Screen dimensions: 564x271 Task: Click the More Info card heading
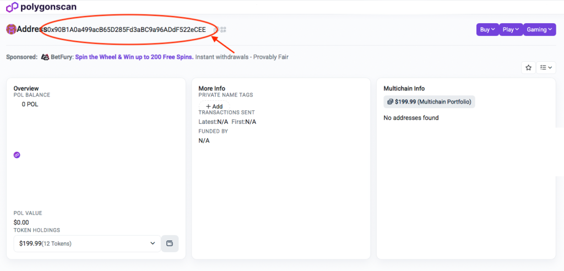click(212, 88)
